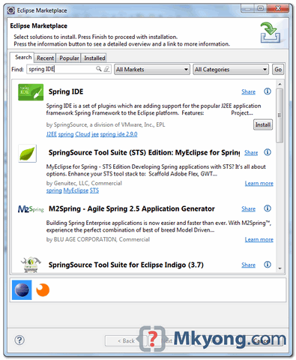This screenshot has height=360, width=296.
Task: Click in the Find text field
Action: (x=61, y=69)
